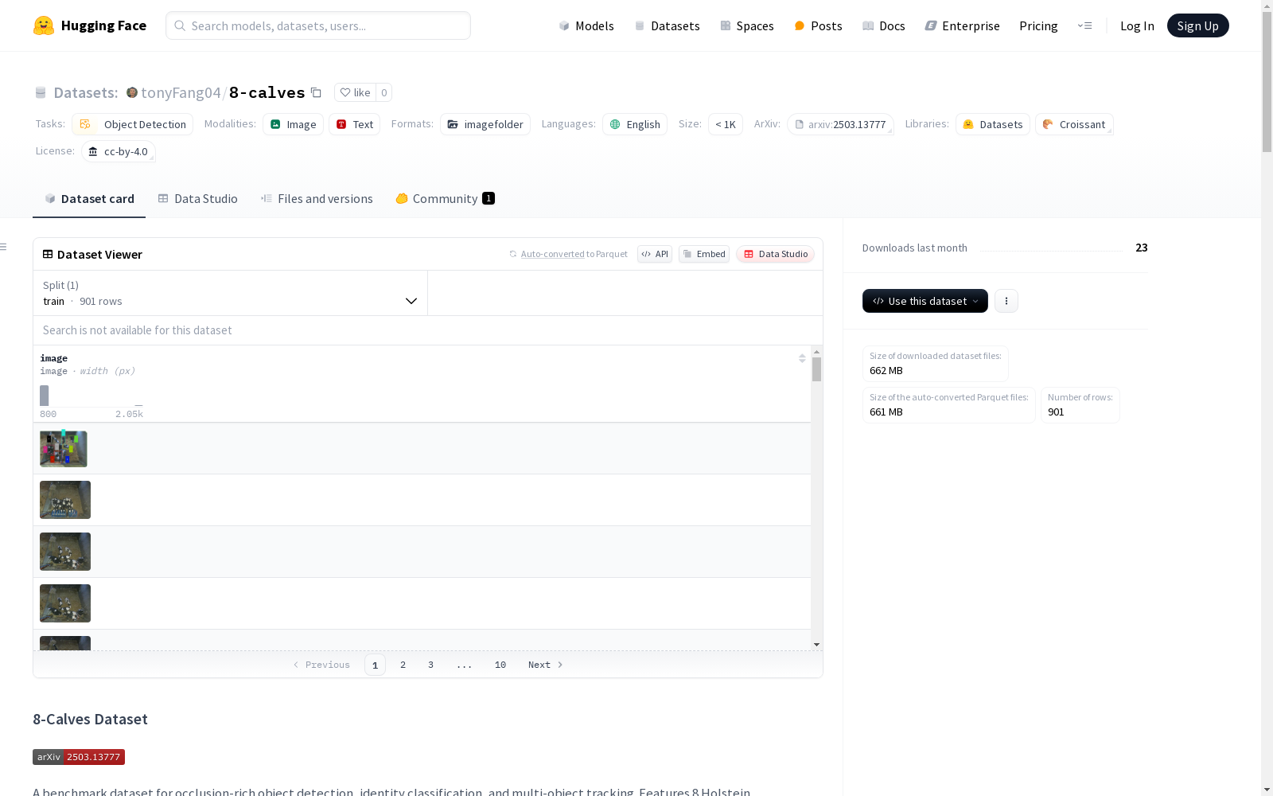The width and height of the screenshot is (1273, 796).
Task: Focus the search models input field
Action: (318, 25)
